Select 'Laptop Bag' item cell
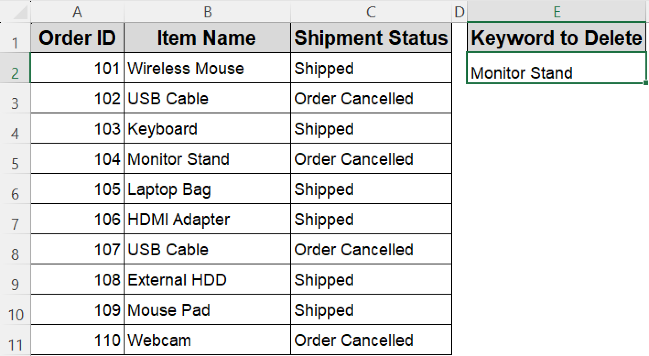Viewport: 649px width, 356px height. (x=207, y=189)
